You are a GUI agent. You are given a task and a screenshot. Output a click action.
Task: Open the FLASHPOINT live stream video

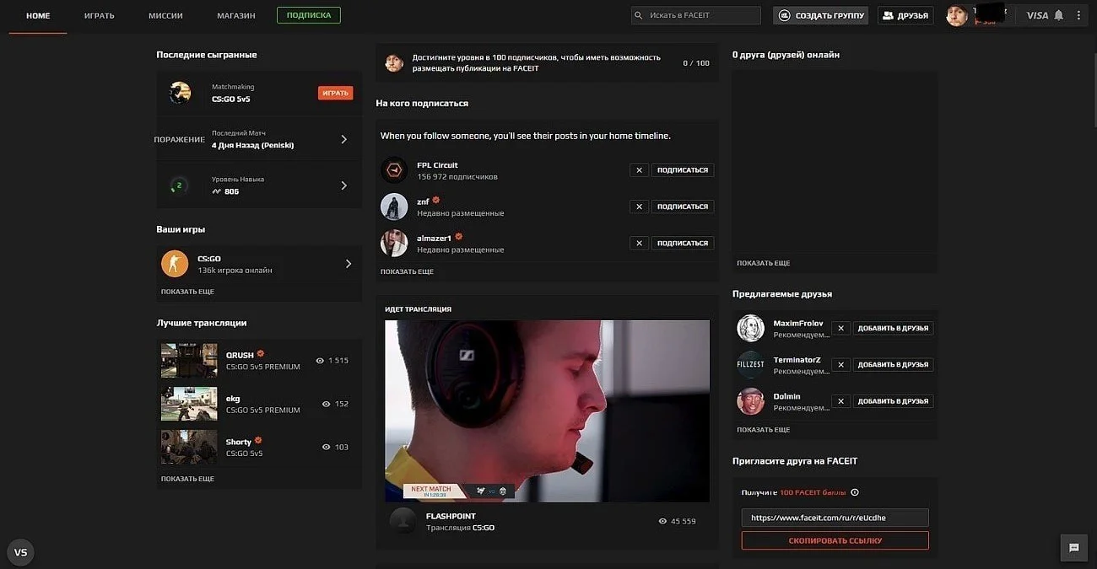coord(547,411)
